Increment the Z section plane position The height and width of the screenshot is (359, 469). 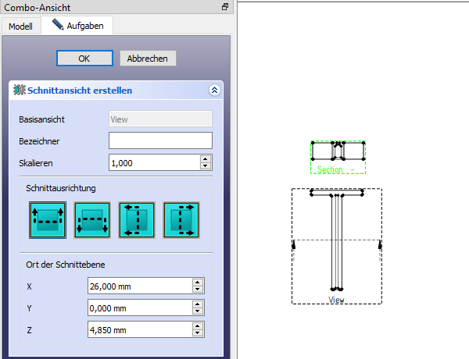pyautogui.click(x=198, y=325)
